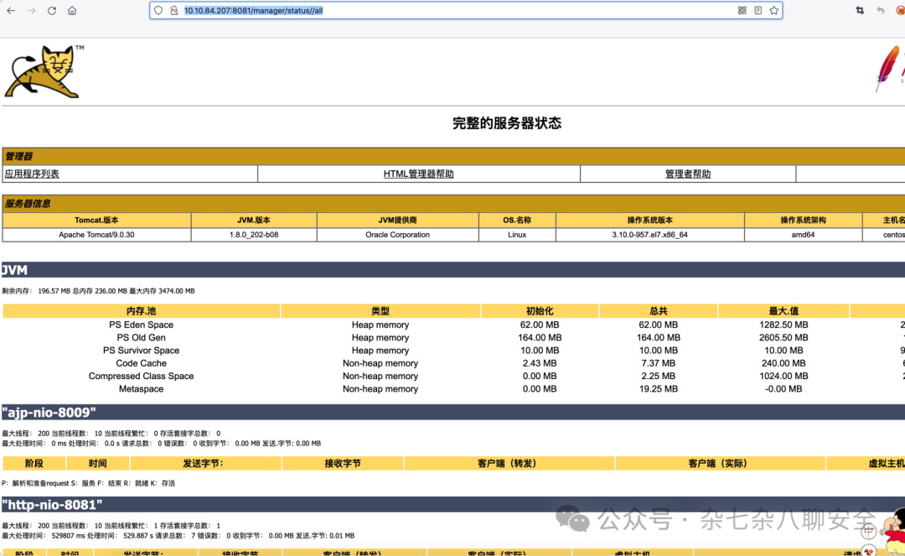905x556 pixels.
Task: Open the HTML管理器帮助 link
Action: tap(418, 174)
